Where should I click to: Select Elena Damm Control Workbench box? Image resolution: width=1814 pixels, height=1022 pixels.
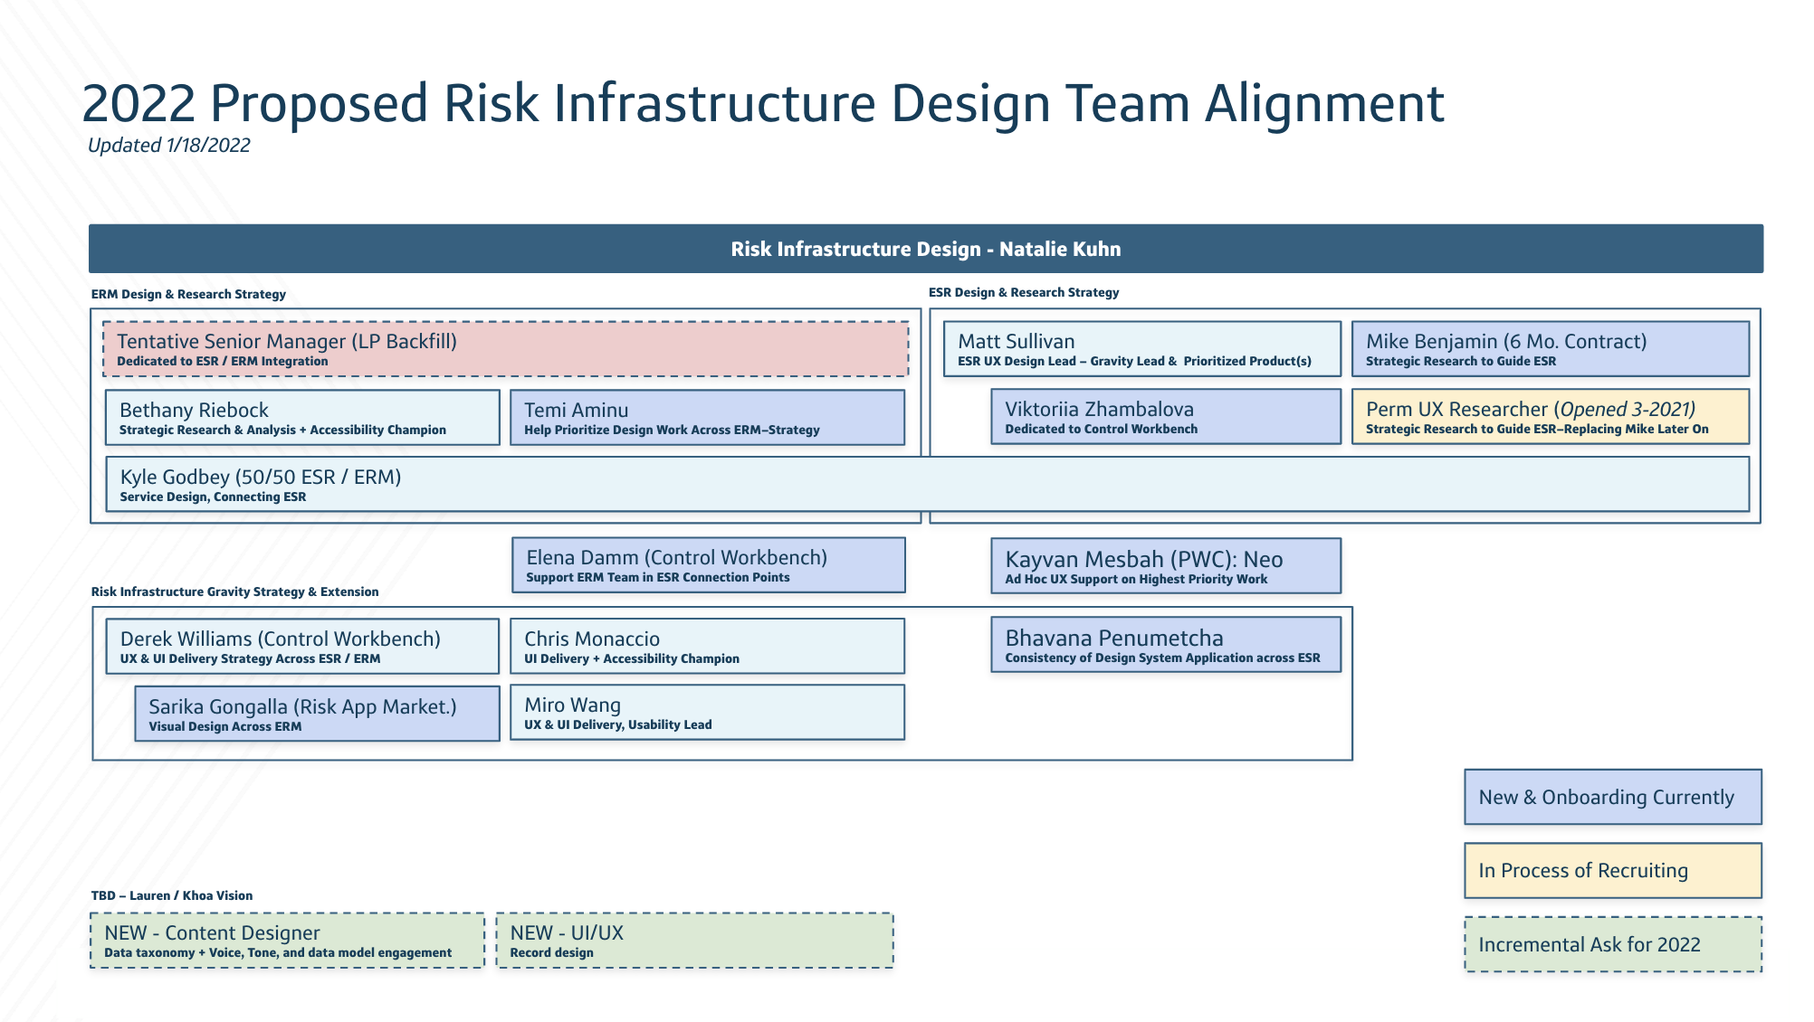(x=708, y=565)
